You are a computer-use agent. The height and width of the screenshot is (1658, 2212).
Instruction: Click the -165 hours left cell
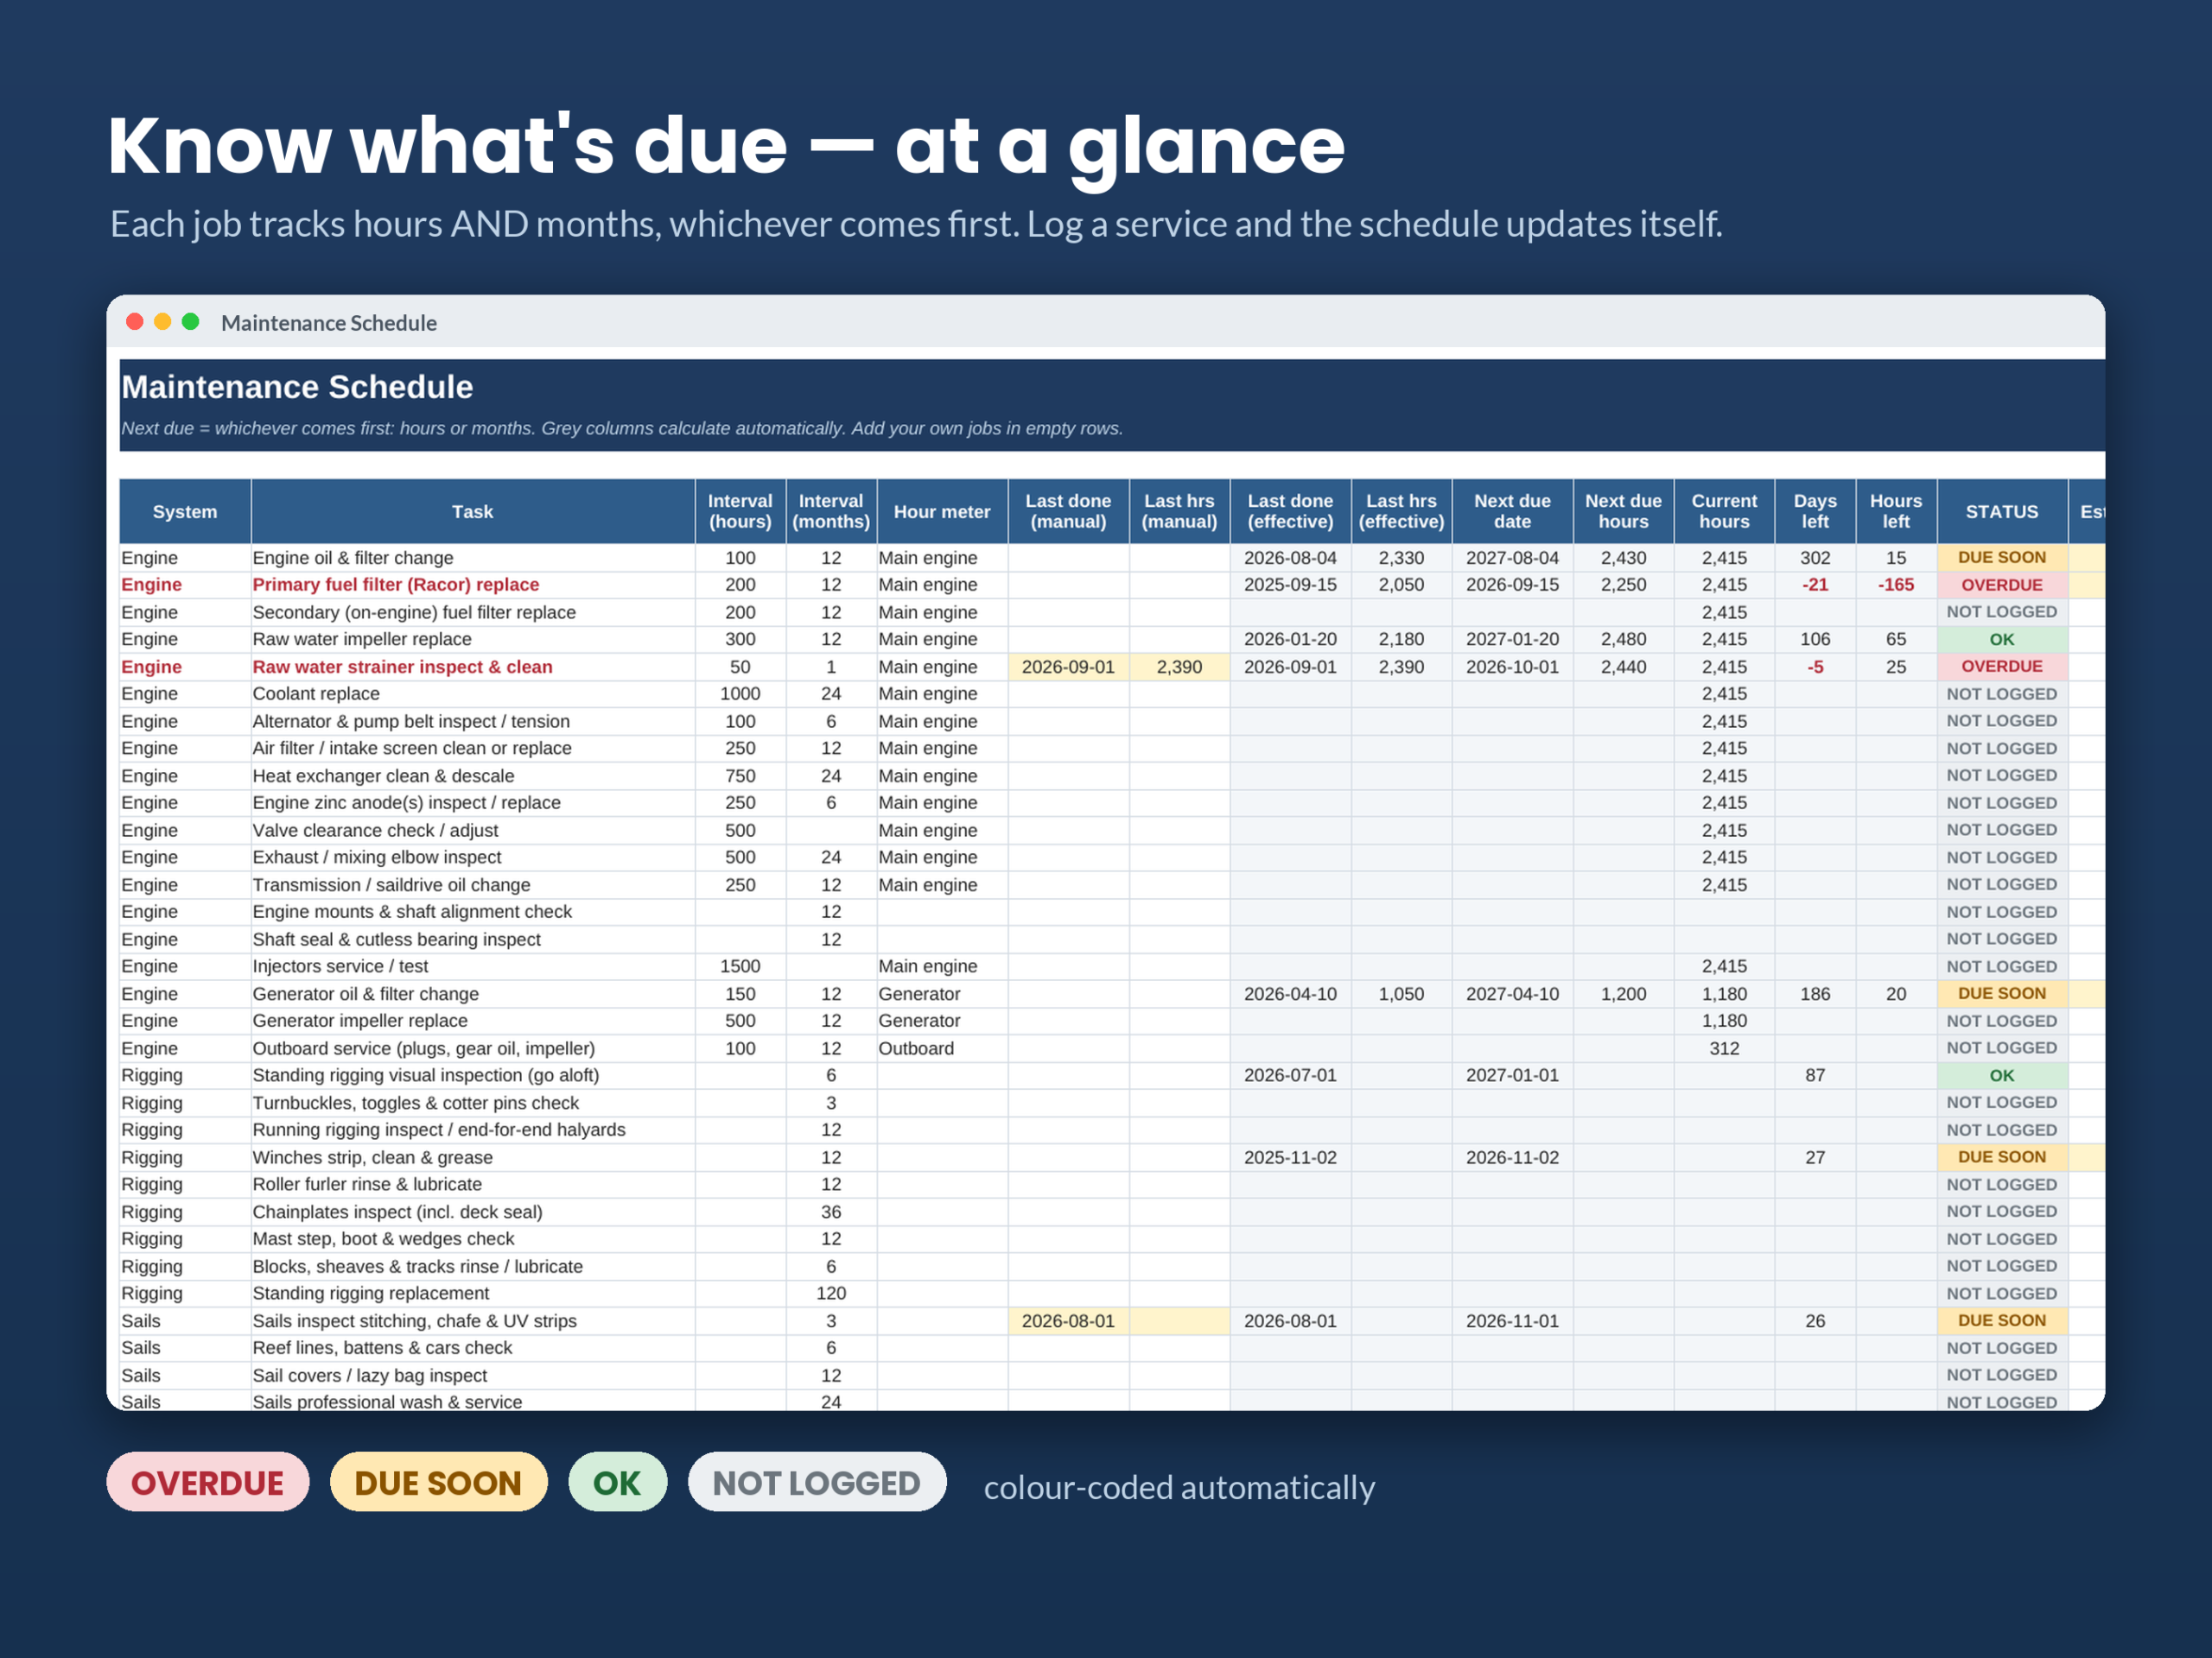click(1896, 585)
